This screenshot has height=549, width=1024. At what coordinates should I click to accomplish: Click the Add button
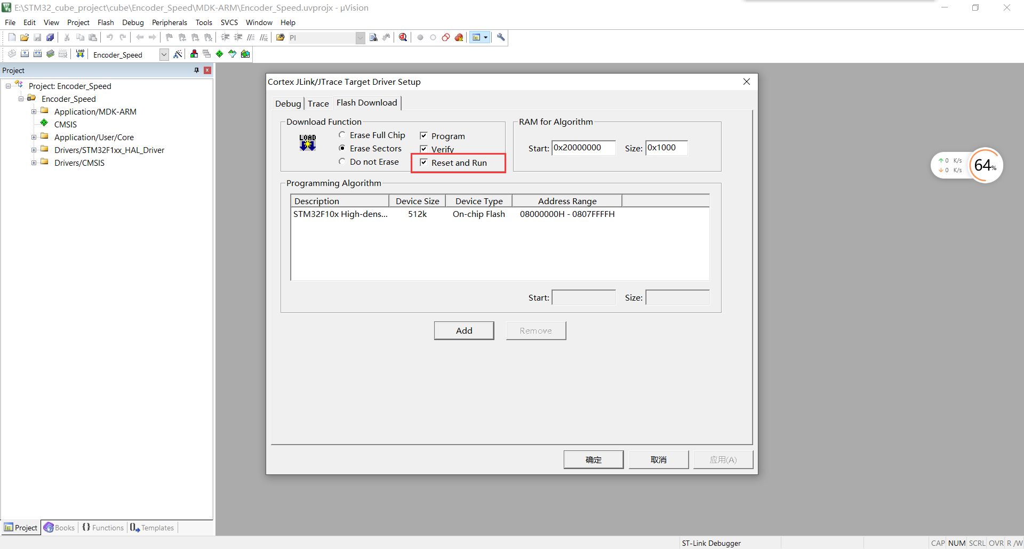(464, 330)
